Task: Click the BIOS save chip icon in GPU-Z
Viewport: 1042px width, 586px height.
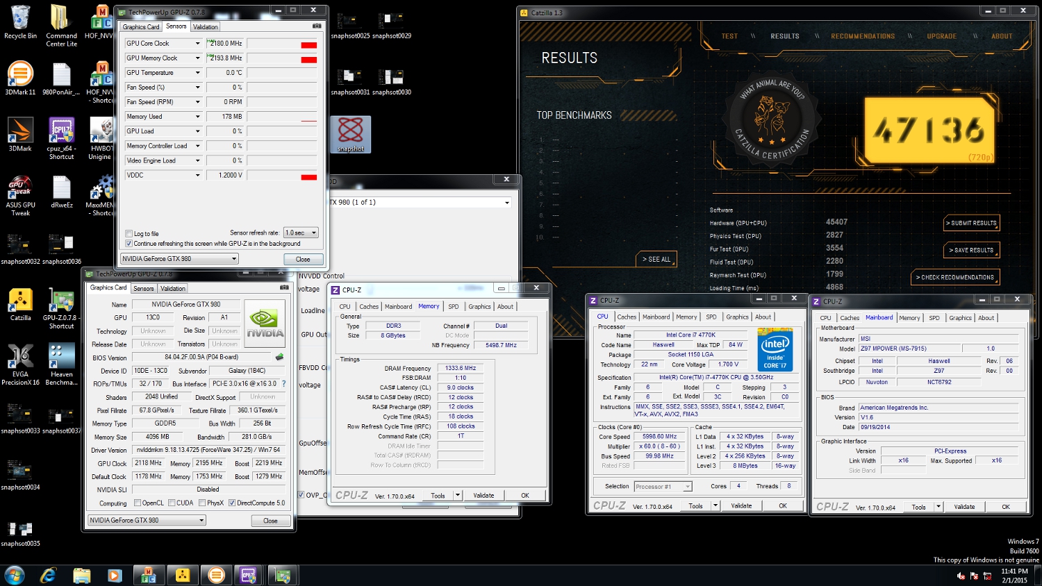Action: click(x=279, y=357)
